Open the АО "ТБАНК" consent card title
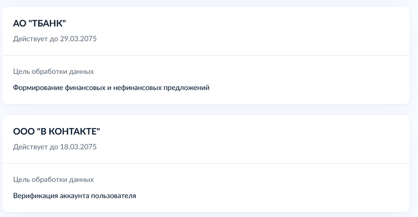Image resolution: width=418 pixels, height=217 pixels. (40, 24)
